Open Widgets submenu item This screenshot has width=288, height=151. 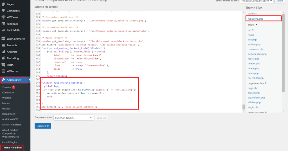pyautogui.click(x=7, y=98)
